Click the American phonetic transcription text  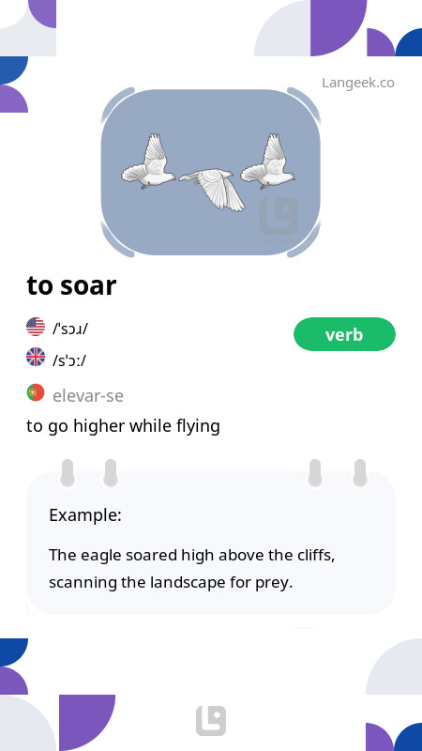click(70, 330)
